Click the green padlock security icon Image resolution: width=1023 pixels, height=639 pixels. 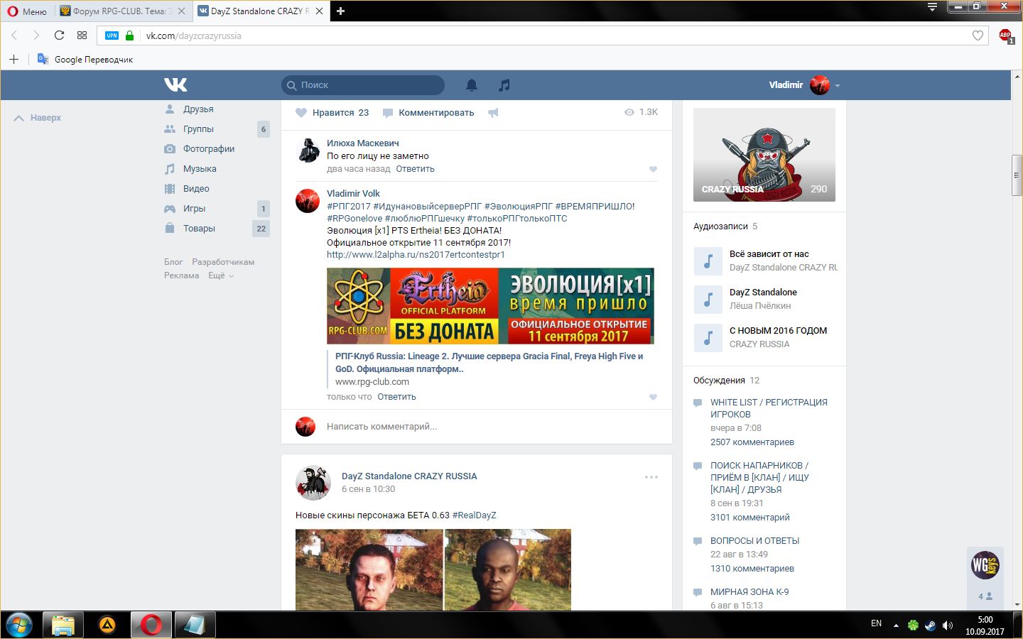tap(129, 35)
